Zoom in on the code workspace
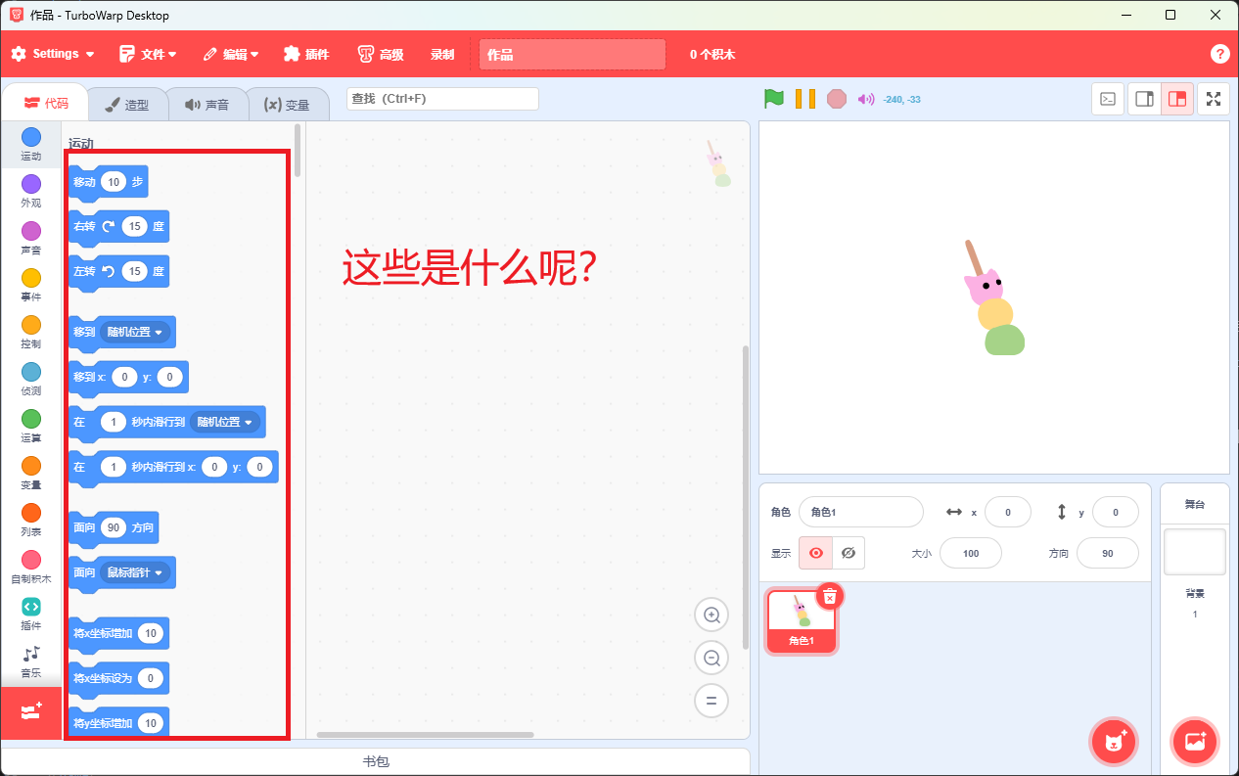Screen dimensions: 1239x776 (711, 615)
